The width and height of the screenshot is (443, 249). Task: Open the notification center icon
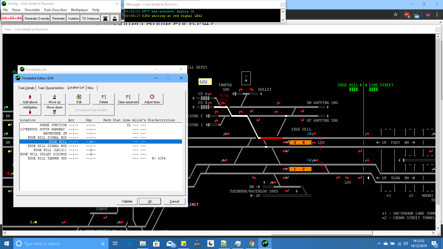pos(434,244)
